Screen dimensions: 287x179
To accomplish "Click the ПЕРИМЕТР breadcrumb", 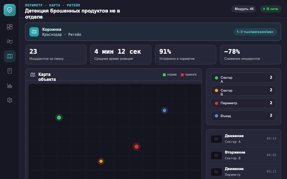I will (x=34, y=5).
